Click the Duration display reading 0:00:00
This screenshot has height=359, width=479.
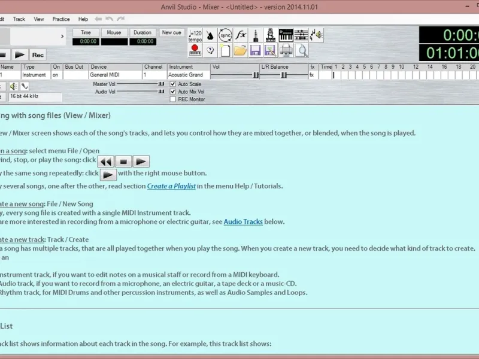point(143,41)
